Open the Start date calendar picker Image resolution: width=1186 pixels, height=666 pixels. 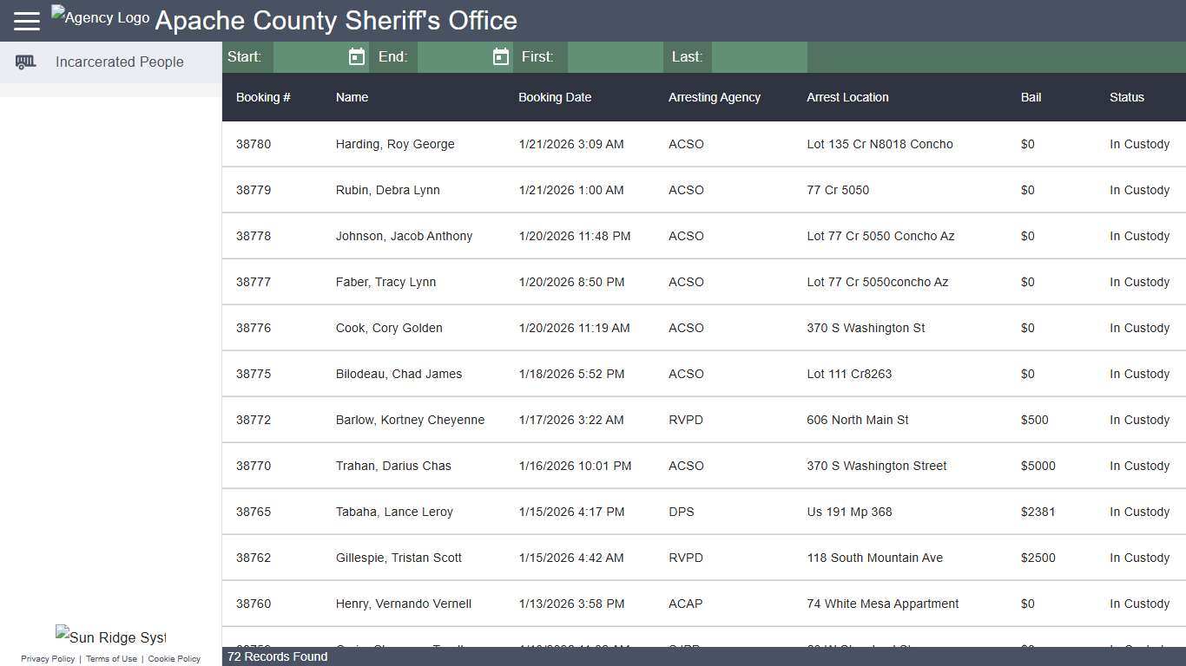coord(356,56)
